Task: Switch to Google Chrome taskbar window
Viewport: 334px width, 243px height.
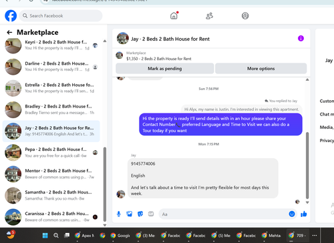Action: click(x=120, y=236)
